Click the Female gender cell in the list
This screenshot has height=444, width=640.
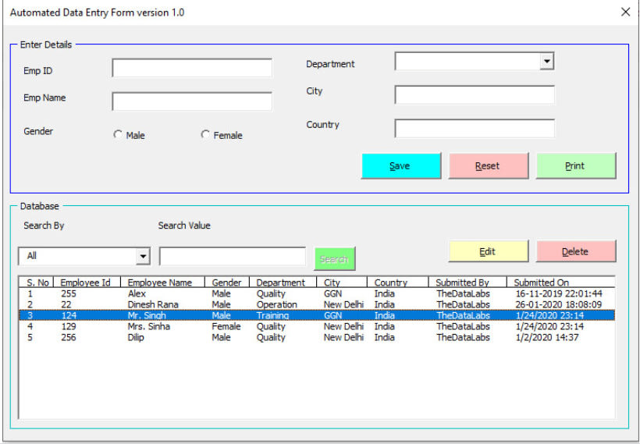point(226,326)
